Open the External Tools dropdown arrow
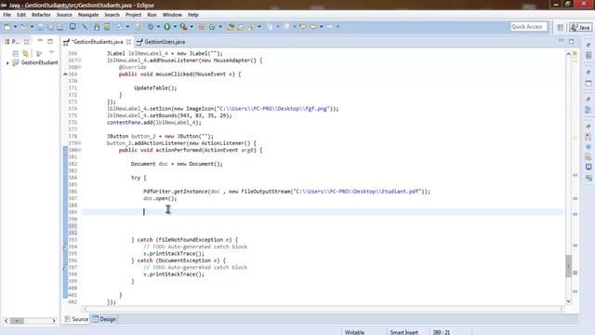595x335 pixels. click(192, 27)
